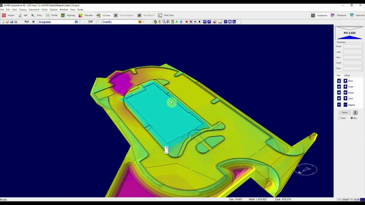365x205 pixels.
Task: Open the Utility menu
Action: (x=44, y=10)
